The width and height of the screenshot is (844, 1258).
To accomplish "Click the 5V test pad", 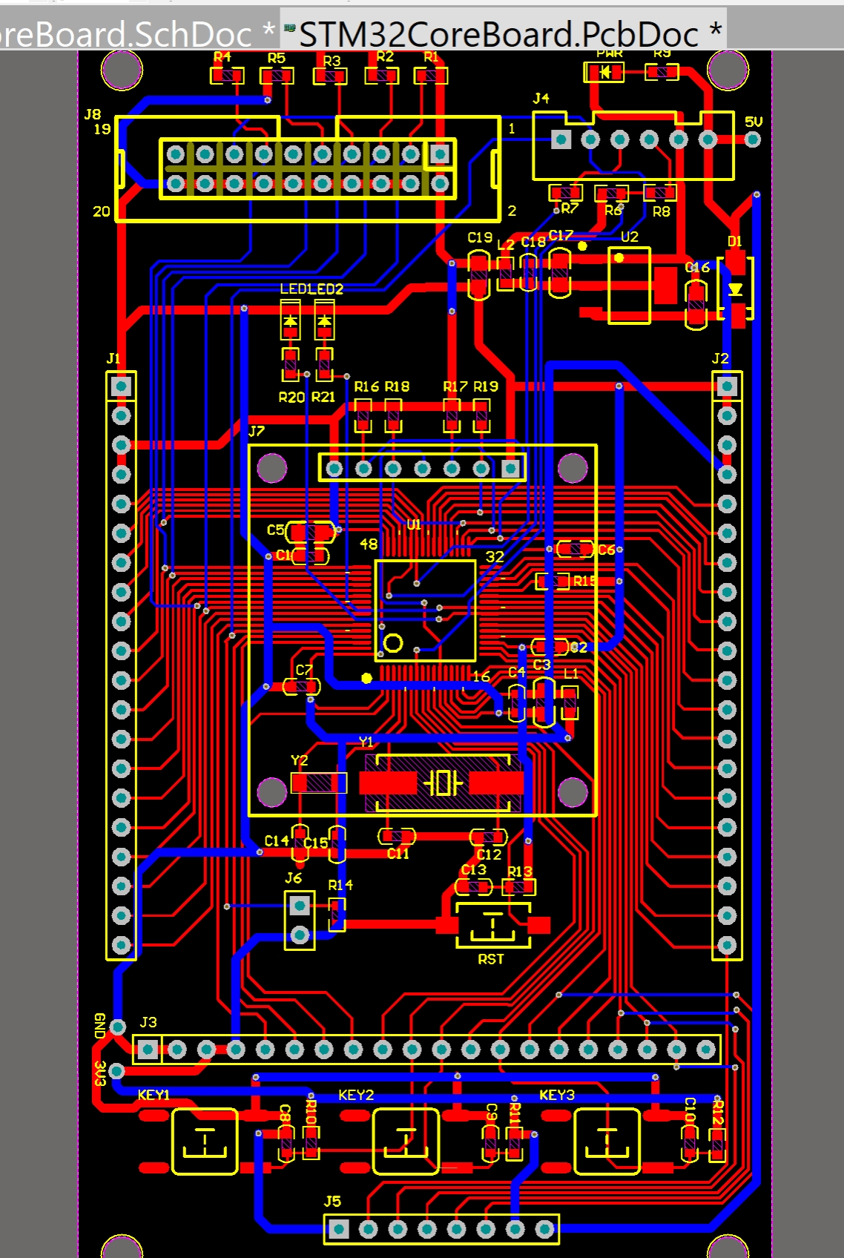I will click(x=753, y=139).
